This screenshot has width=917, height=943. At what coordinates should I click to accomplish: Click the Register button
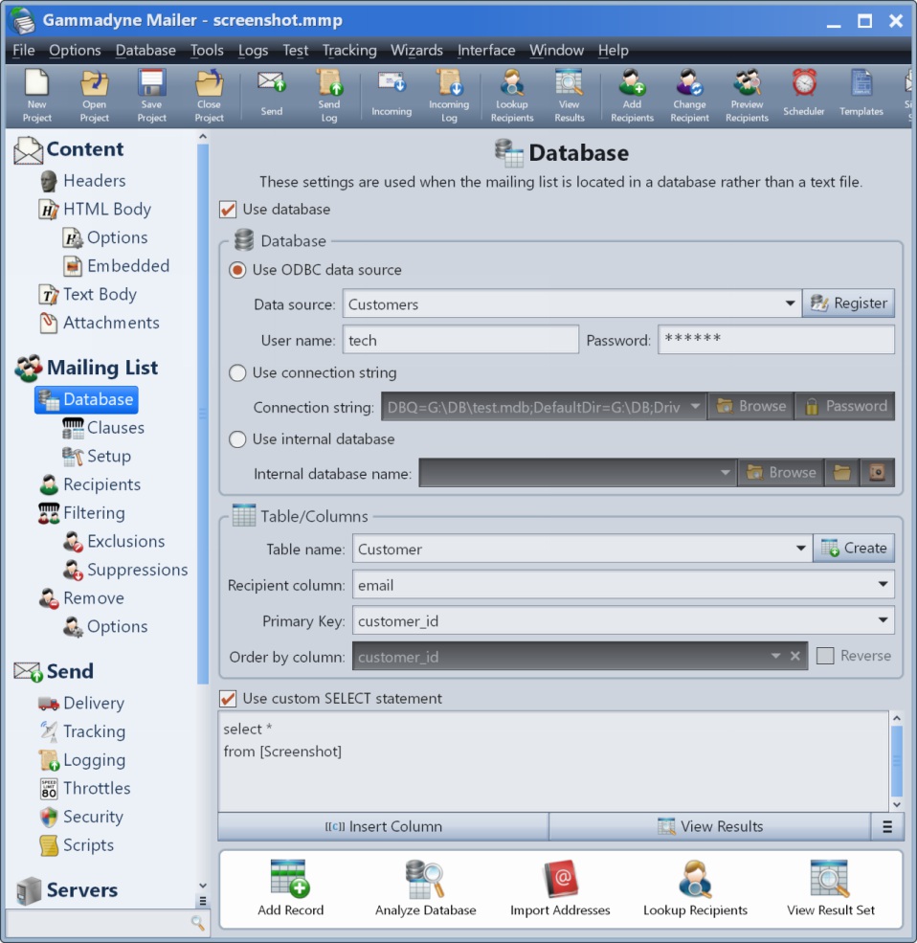848,303
